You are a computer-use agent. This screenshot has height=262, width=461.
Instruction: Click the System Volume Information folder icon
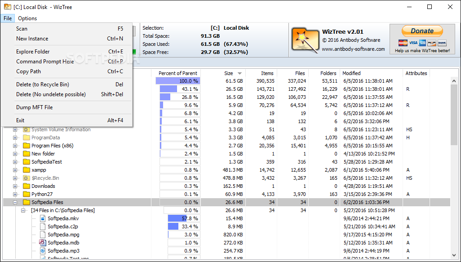(x=27, y=129)
